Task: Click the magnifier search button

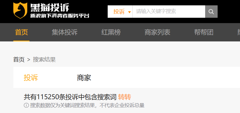Action: [x=211, y=12]
